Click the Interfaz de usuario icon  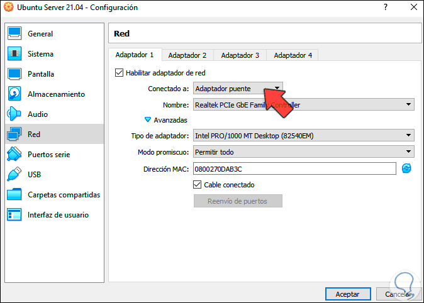(14, 214)
